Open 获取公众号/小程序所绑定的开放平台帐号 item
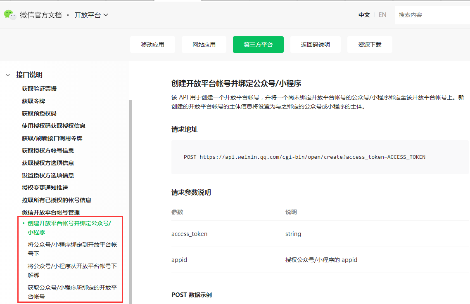Viewport: 470px width, 304px height. (x=72, y=292)
